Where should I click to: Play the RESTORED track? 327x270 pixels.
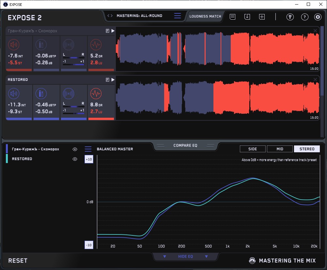(113, 80)
